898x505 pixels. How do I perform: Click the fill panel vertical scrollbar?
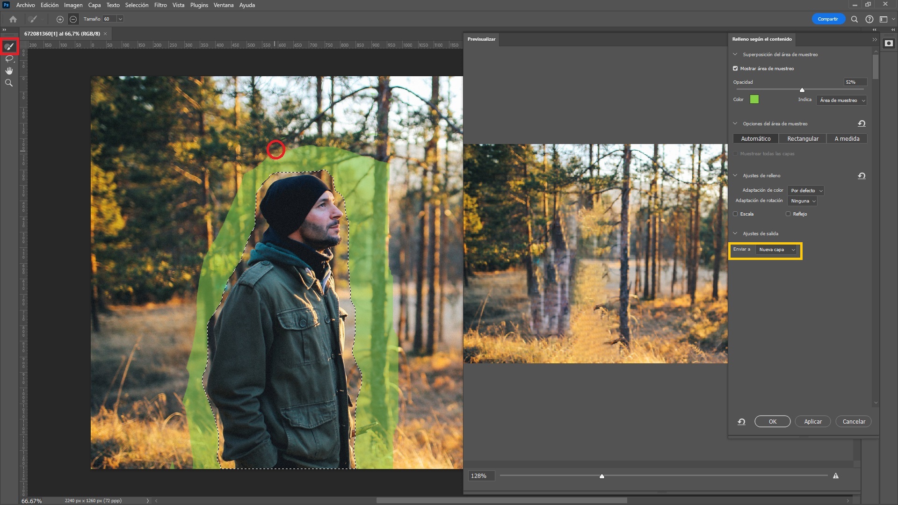(875, 68)
